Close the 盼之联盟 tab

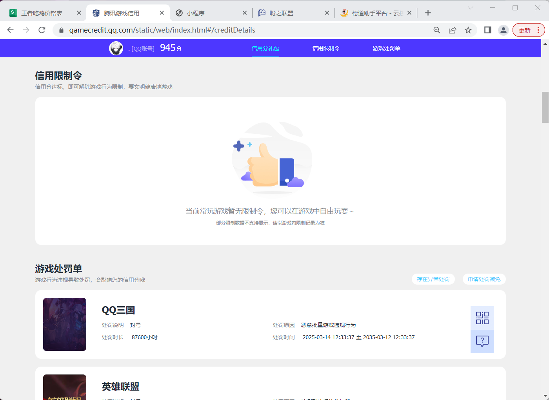point(327,13)
